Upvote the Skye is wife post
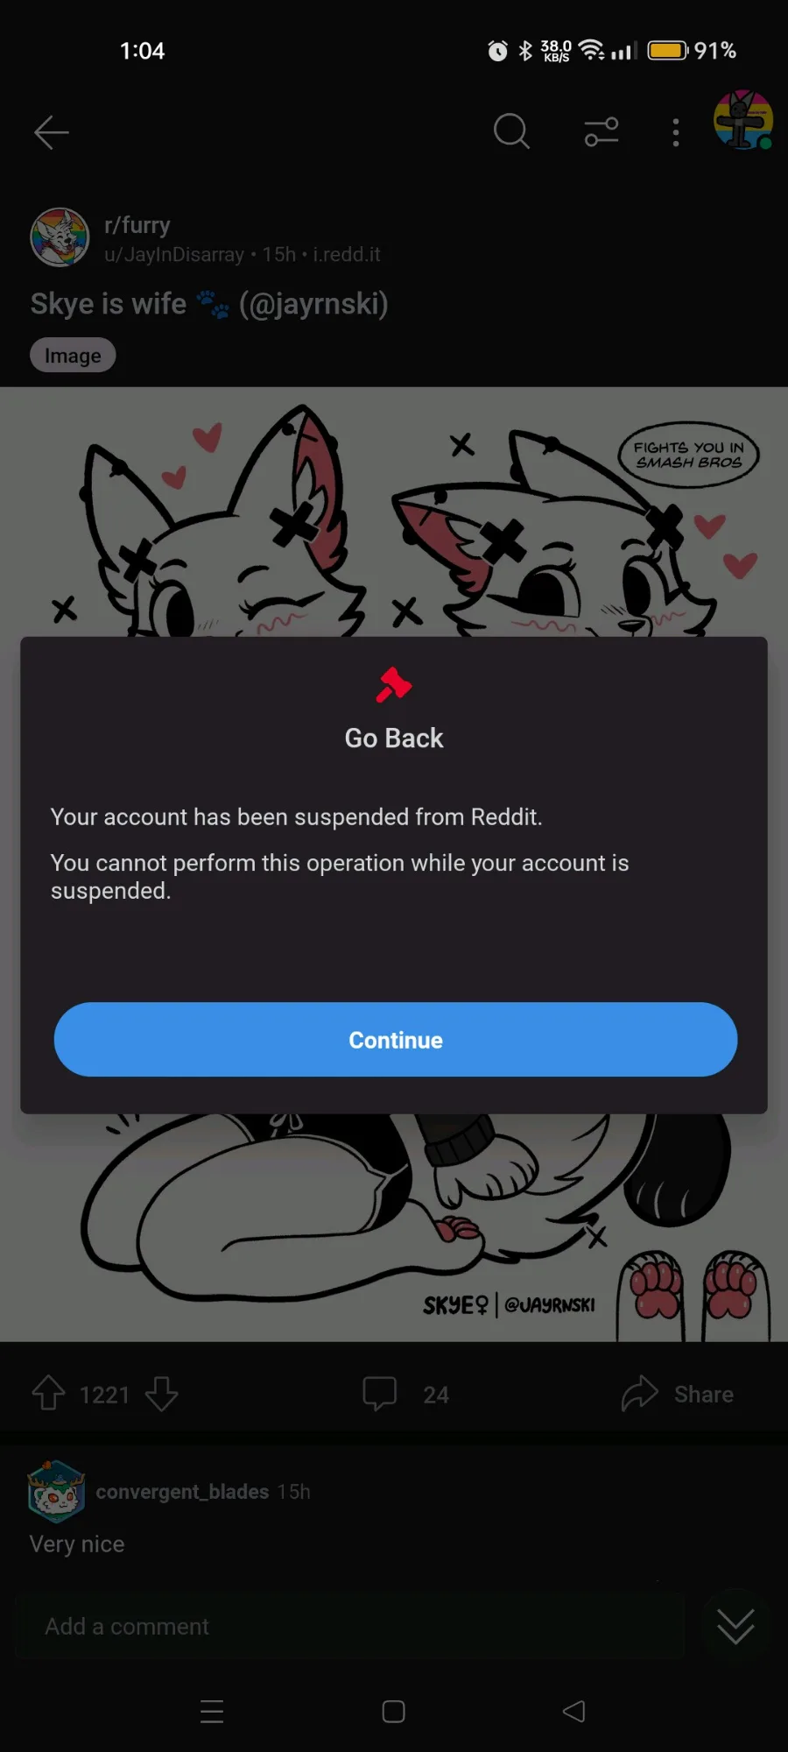 click(x=49, y=1393)
